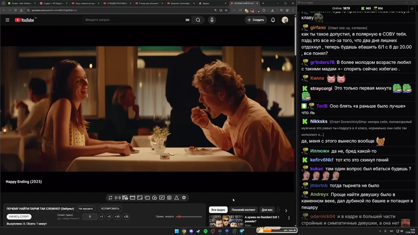Viewport: 418px width, 235px height.
Task: Go to the YouTube home logo
Action: pyautogui.click(x=24, y=20)
